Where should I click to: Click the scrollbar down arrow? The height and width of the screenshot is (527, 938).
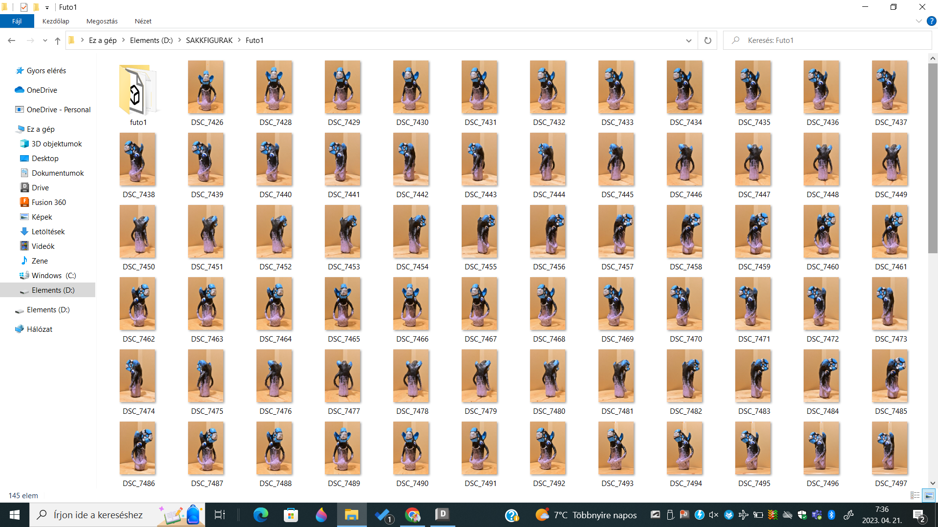click(933, 483)
